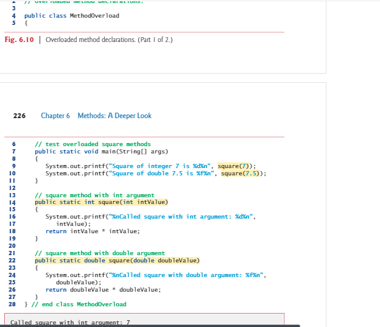The width and height of the screenshot is (380, 327).
Task: Click string "%nCalled square with int argument: %d%n"
Action: [x=181, y=216]
